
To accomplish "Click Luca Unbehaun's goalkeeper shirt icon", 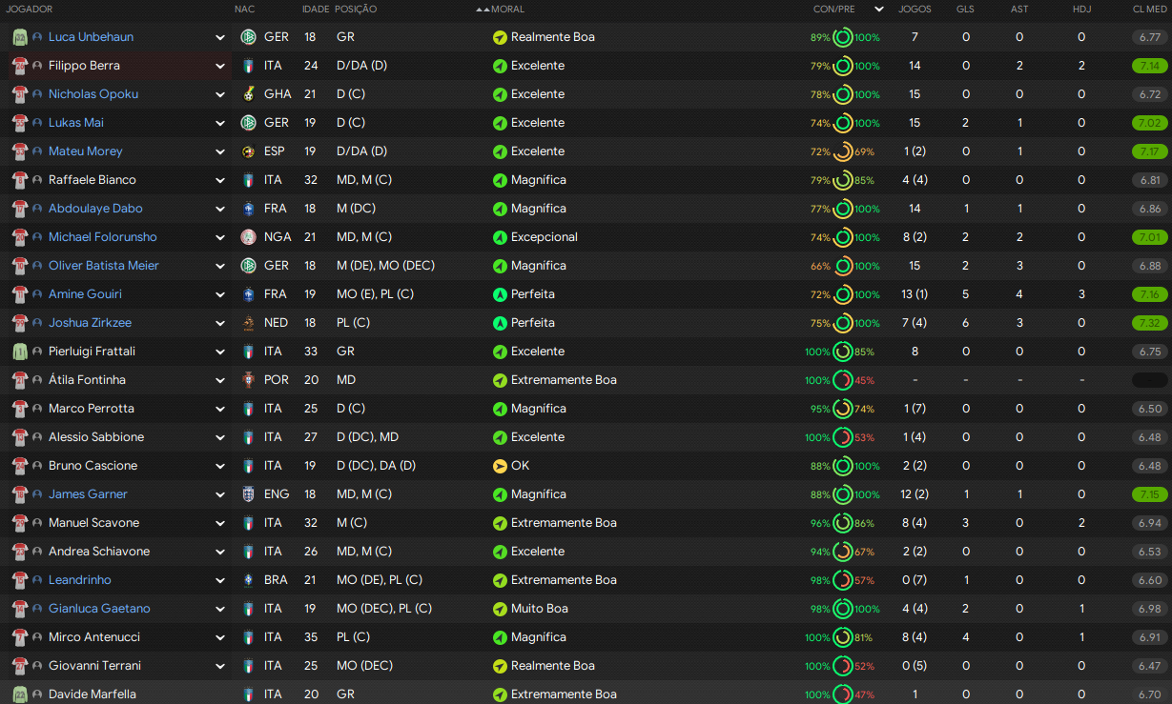I will click(x=20, y=37).
